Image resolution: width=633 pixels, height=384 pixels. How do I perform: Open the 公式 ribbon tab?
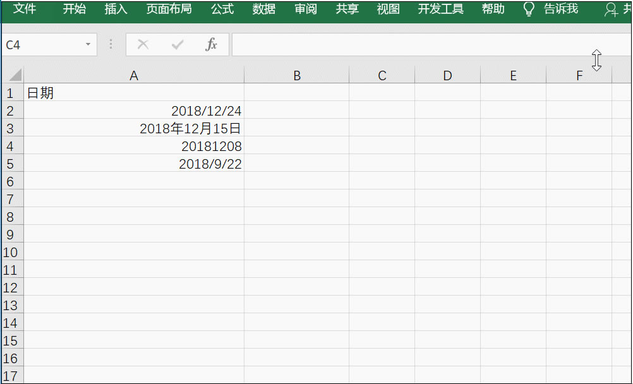point(222,9)
